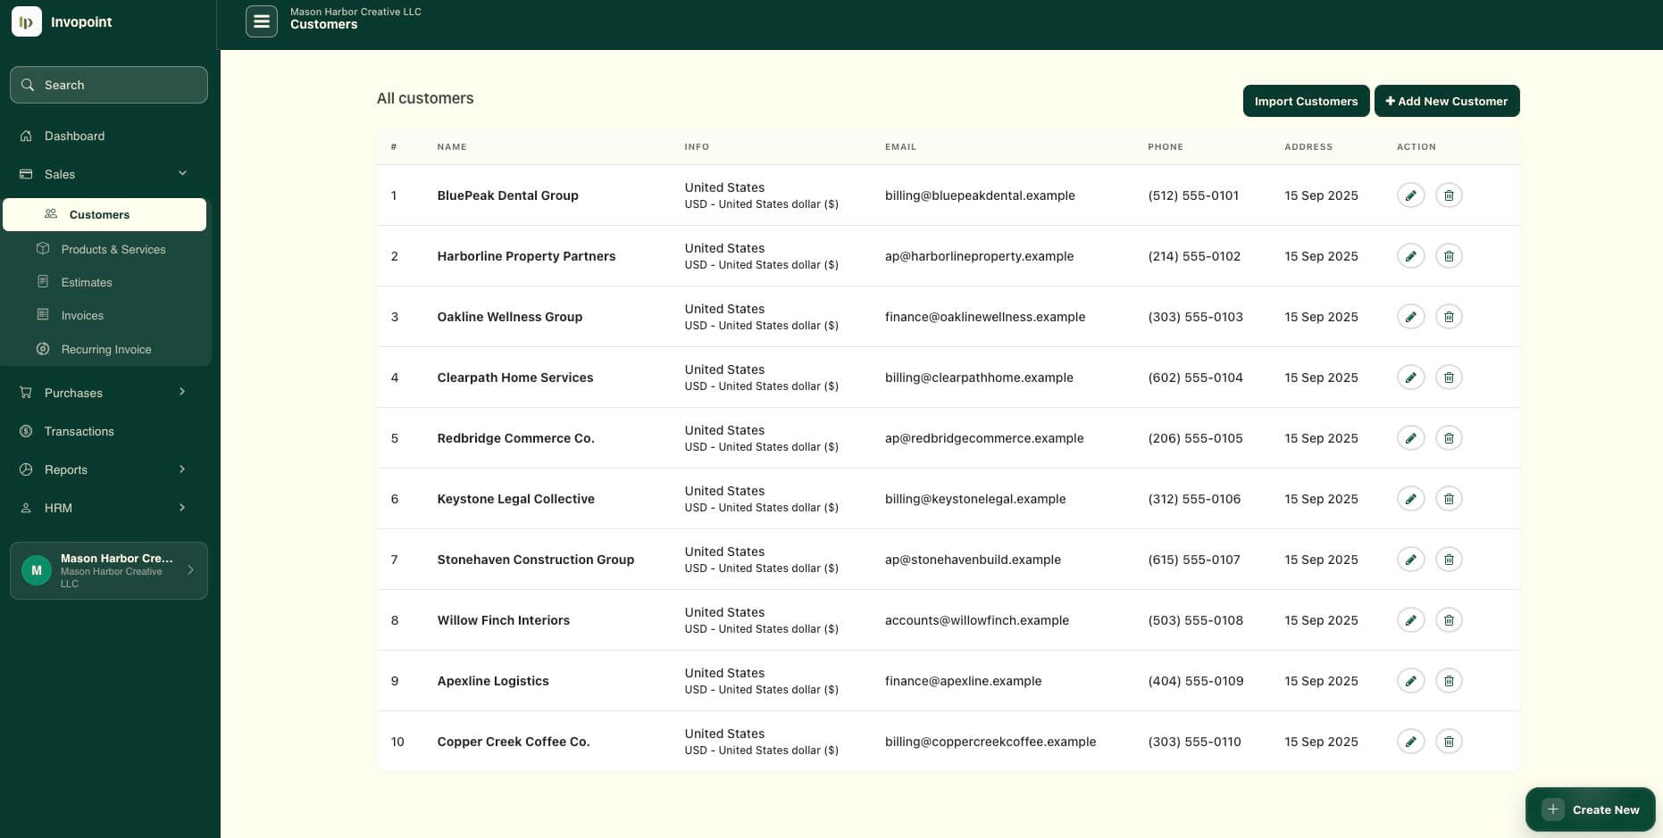
Task: Click the Invopoint logo icon
Action: click(x=27, y=21)
